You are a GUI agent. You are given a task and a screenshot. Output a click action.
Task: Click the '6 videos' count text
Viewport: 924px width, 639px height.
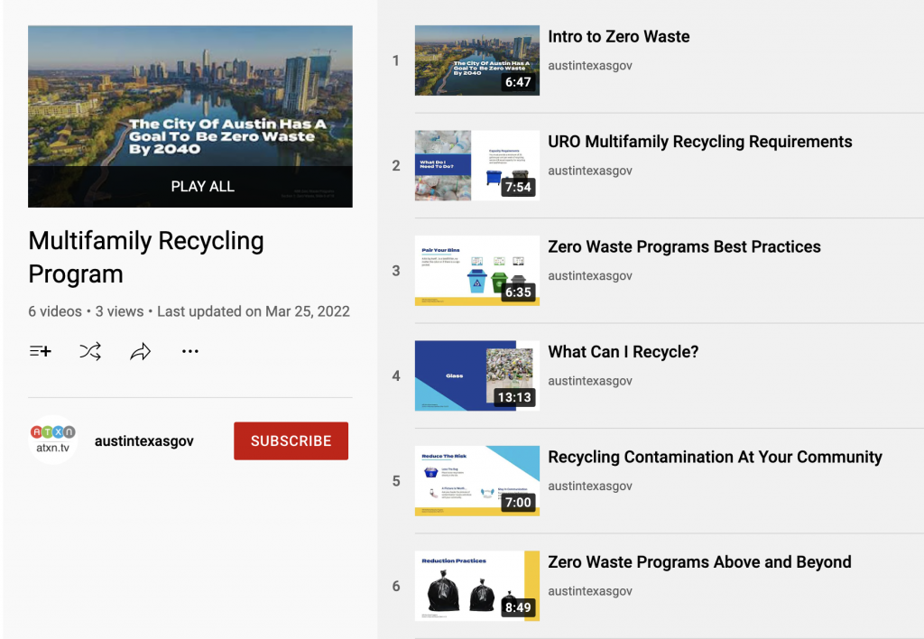(x=55, y=311)
